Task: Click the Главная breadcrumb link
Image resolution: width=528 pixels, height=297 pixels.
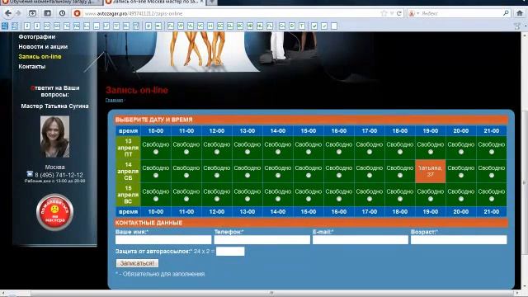Action: coord(114,100)
